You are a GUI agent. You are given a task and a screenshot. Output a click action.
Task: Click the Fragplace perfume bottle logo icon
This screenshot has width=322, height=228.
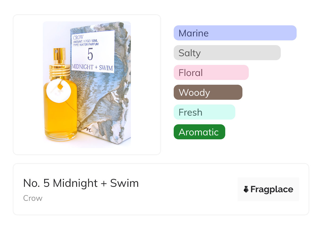point(246,189)
